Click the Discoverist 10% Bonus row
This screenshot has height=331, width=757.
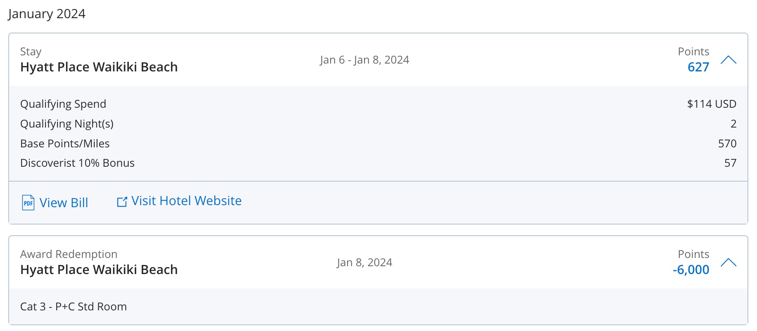(77, 163)
